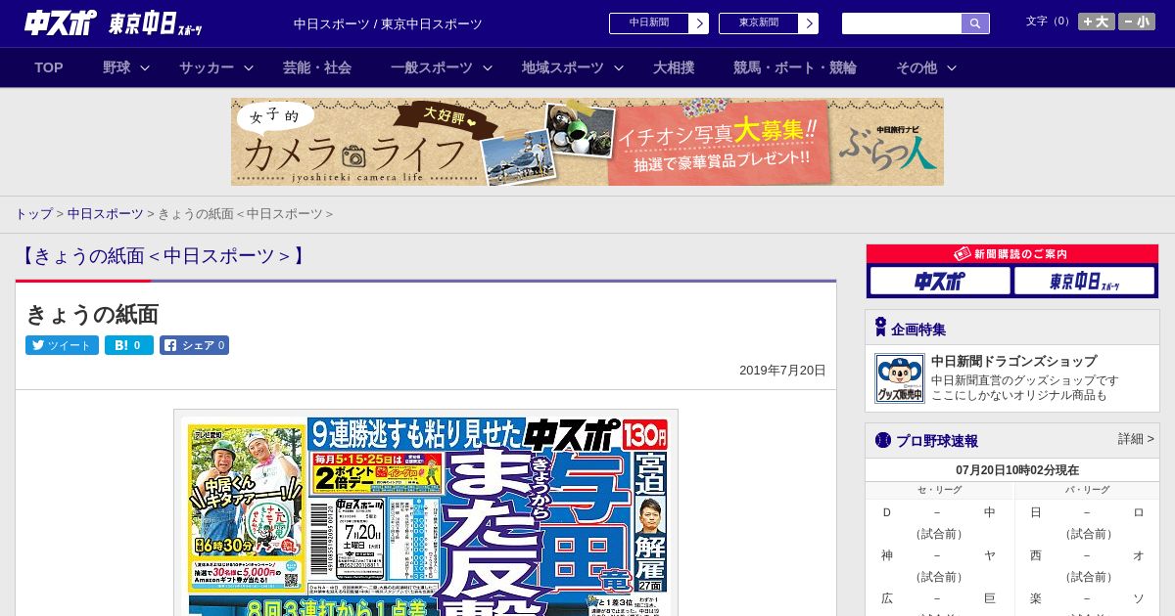Click 【きょうの紙面＜中日スポーツ＞】 heading

(x=162, y=256)
